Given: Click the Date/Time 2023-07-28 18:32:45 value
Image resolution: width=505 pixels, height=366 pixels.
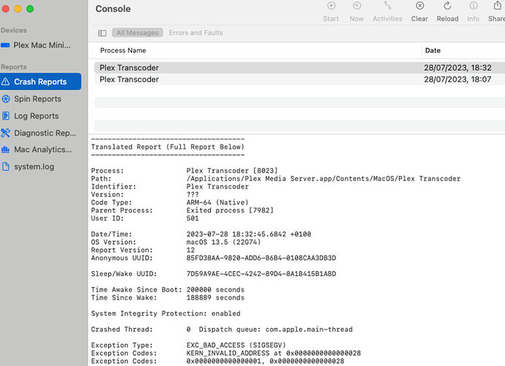Looking at the screenshot, I should click(249, 235).
